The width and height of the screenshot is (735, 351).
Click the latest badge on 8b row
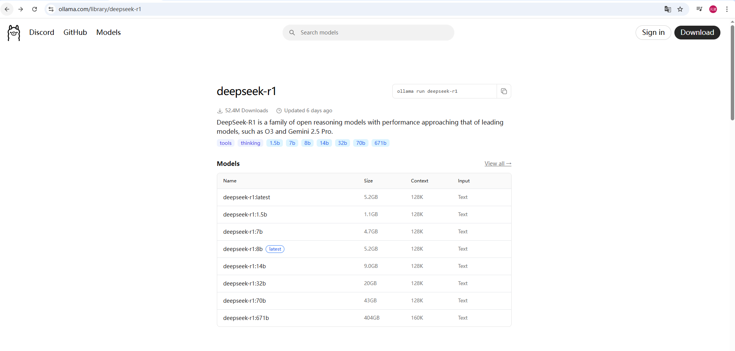click(275, 249)
